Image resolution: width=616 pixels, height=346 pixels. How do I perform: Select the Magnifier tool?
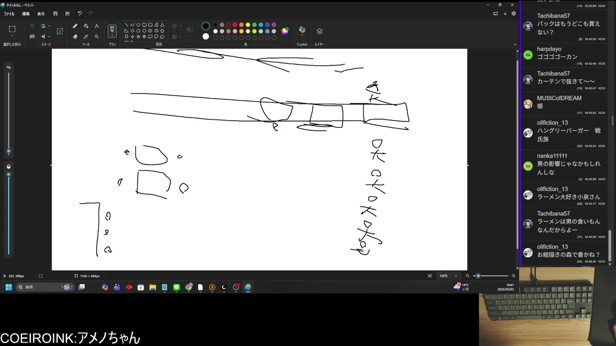[x=97, y=37]
